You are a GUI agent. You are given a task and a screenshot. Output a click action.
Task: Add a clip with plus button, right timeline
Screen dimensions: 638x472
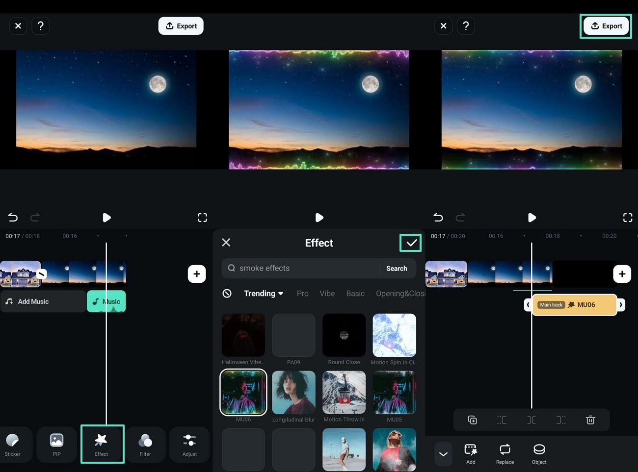click(x=622, y=274)
